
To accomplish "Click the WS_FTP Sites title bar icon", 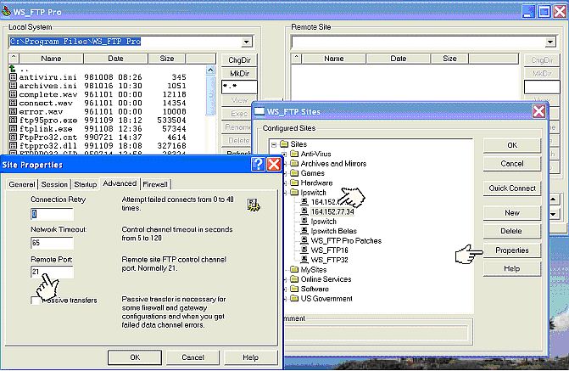I will point(259,111).
